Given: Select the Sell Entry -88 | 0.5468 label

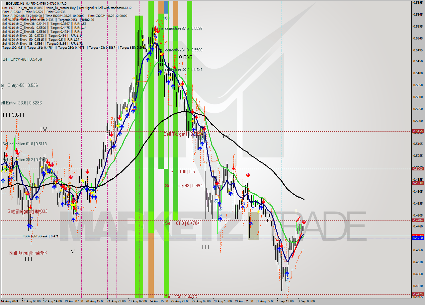Looking at the screenshot, I should coord(23,60).
